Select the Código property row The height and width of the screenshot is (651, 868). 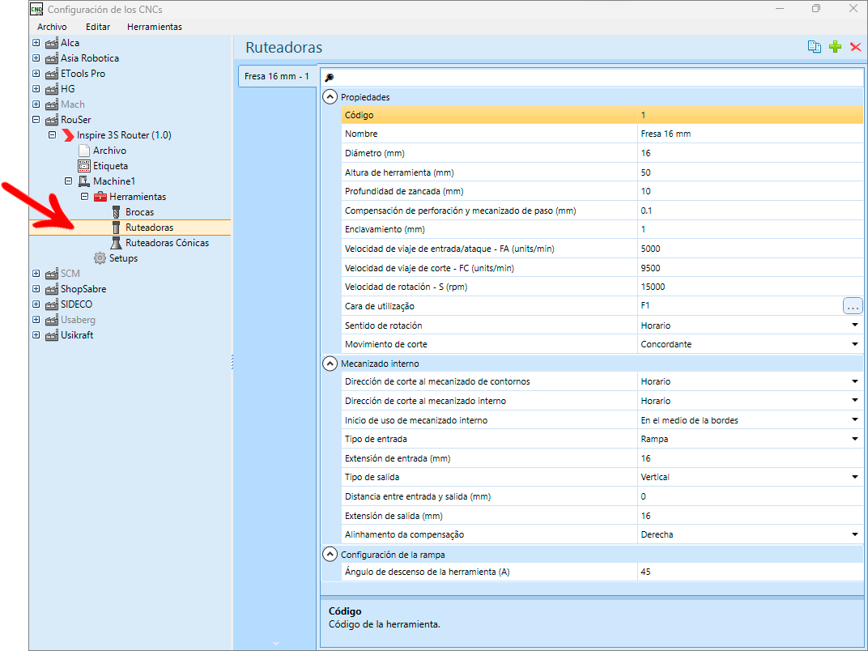pyautogui.click(x=602, y=115)
